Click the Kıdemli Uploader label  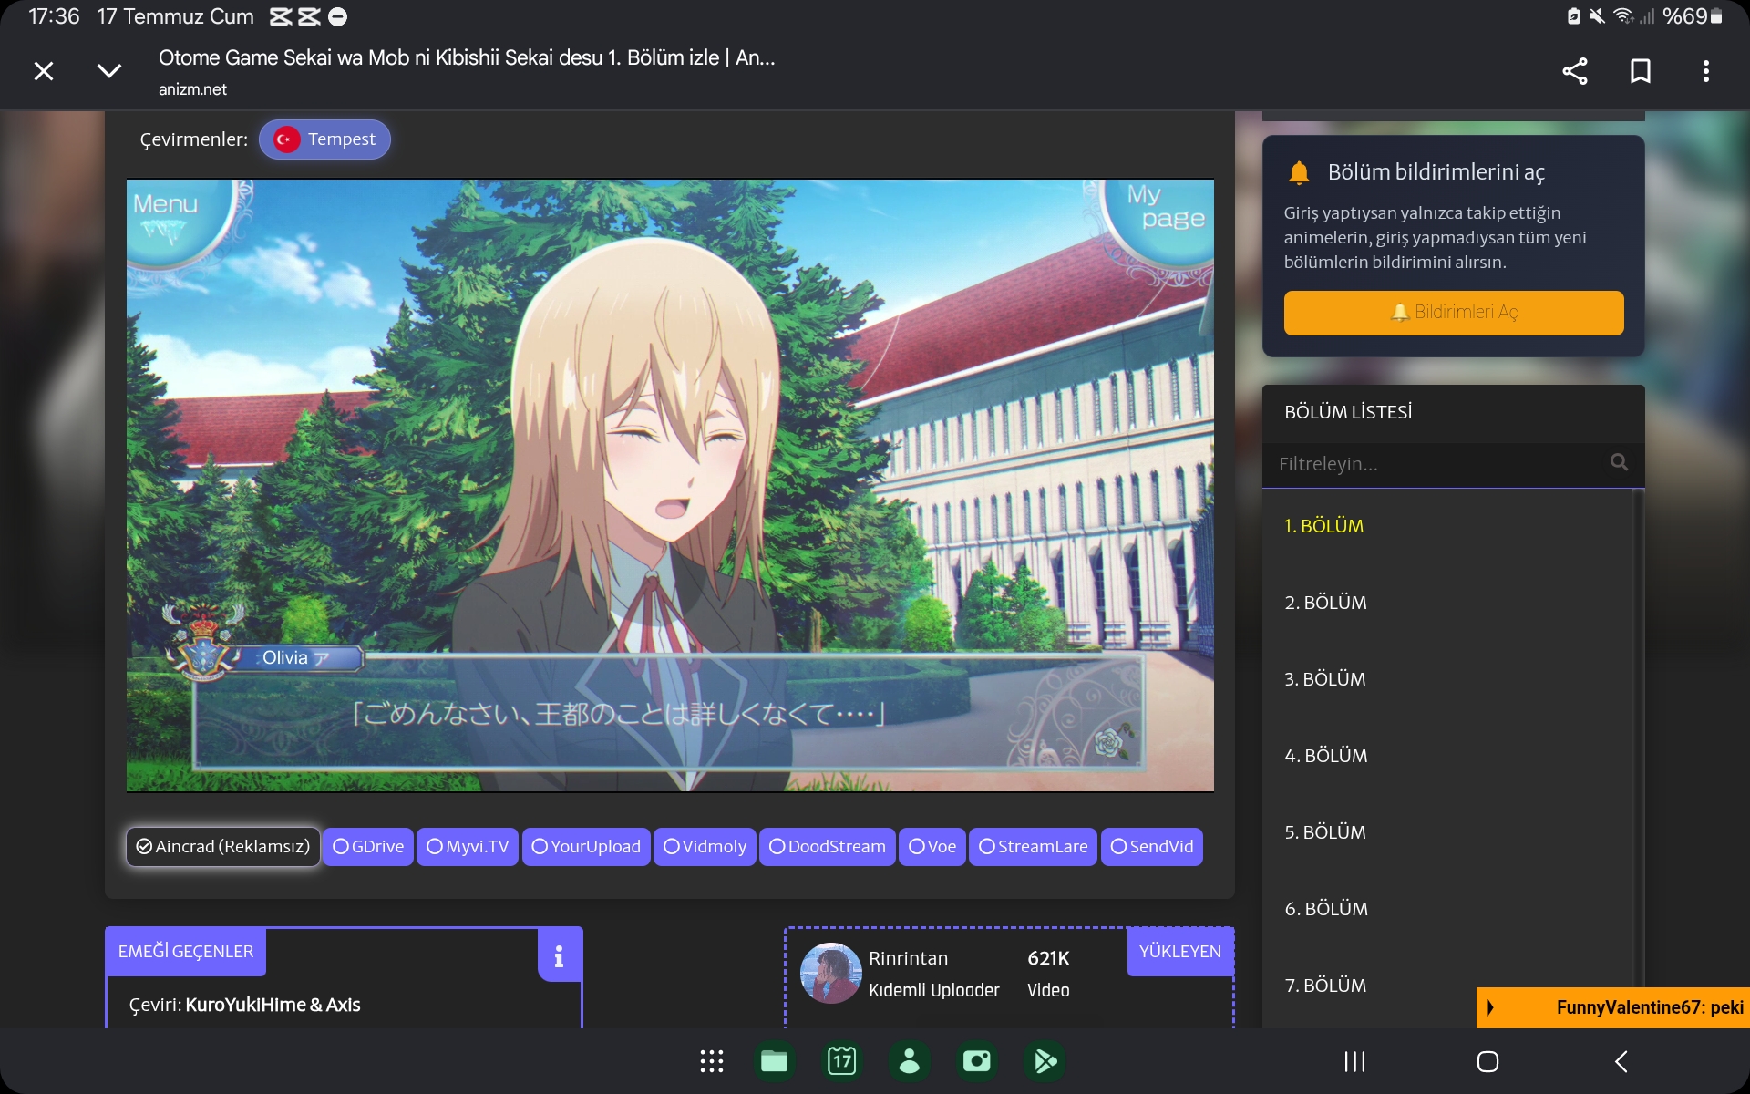click(x=934, y=990)
